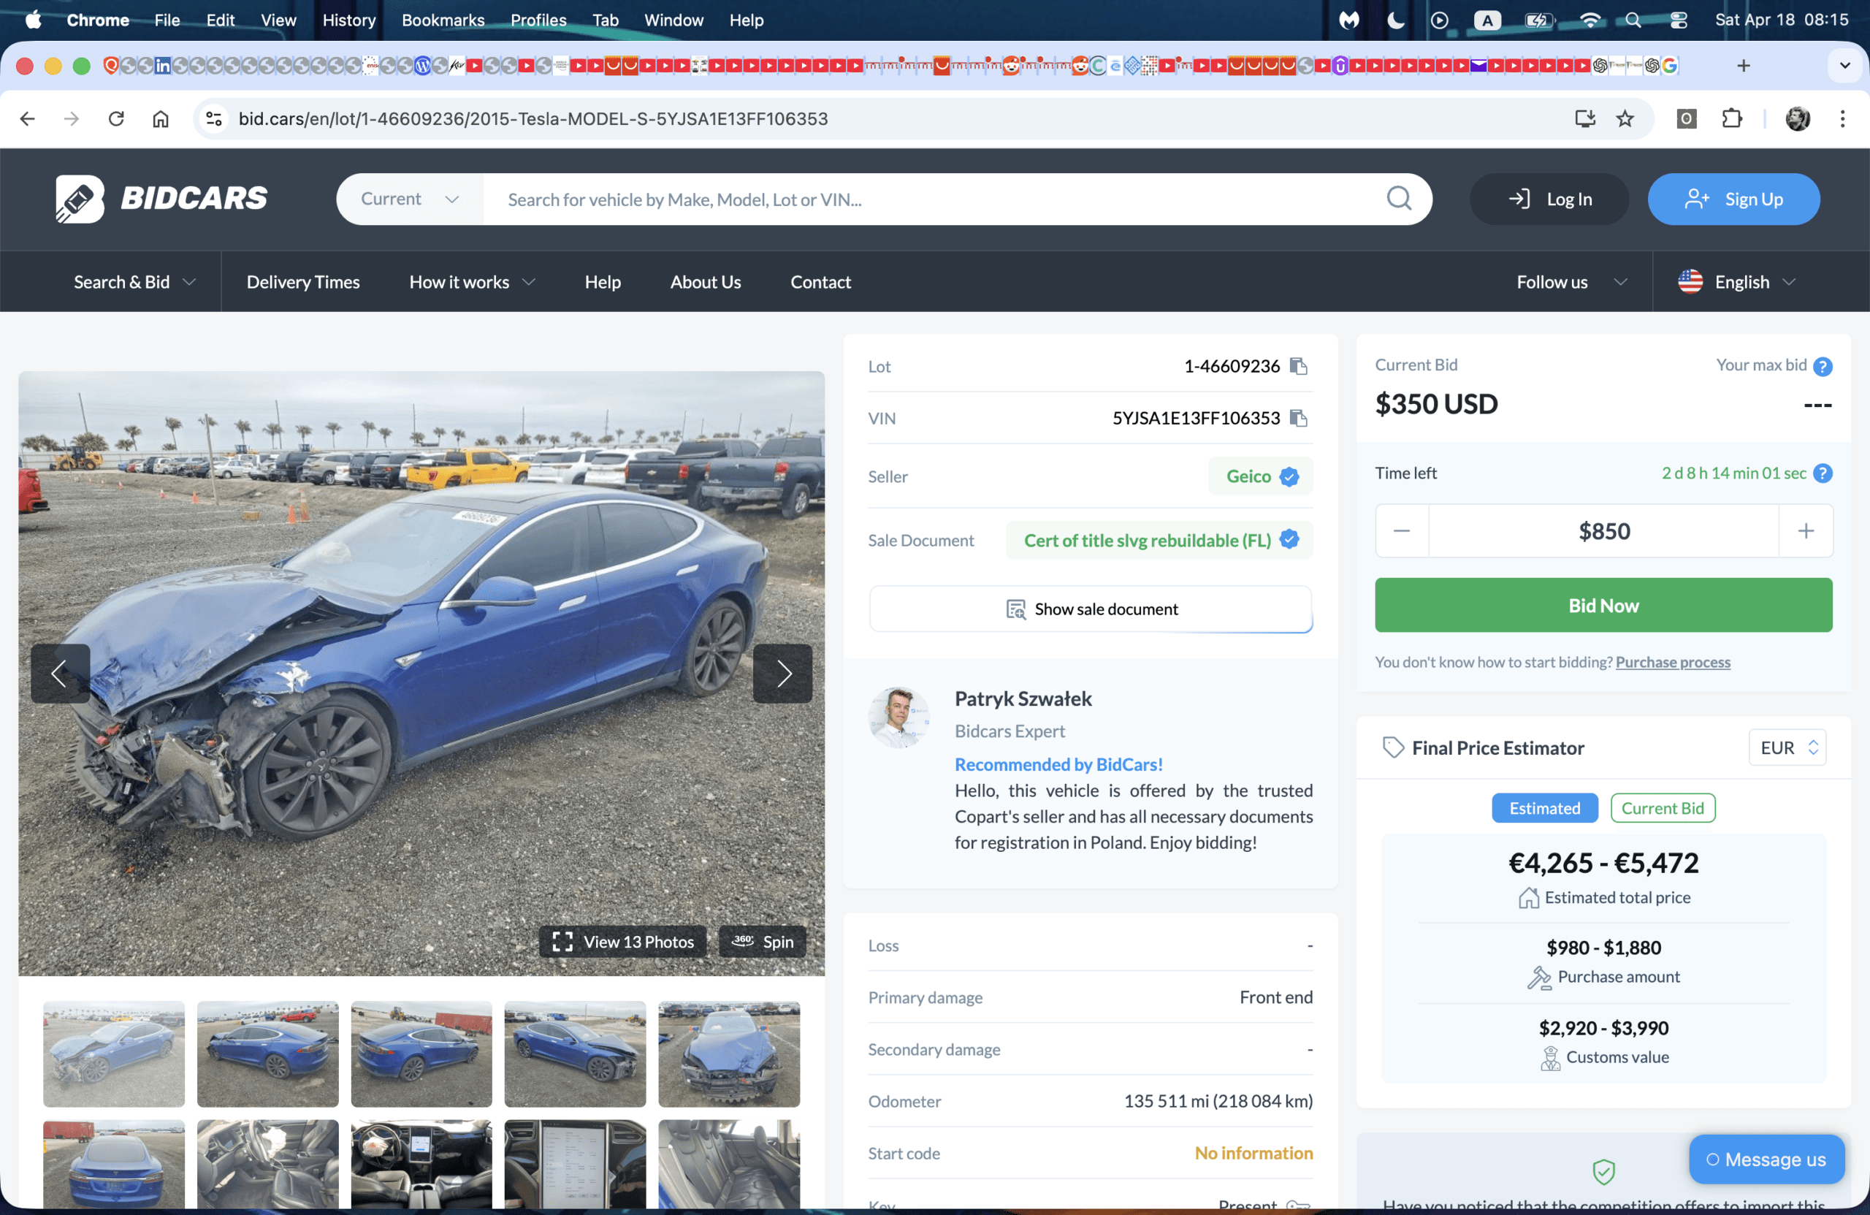
Task: Open the English language dropdown
Action: 1737,282
